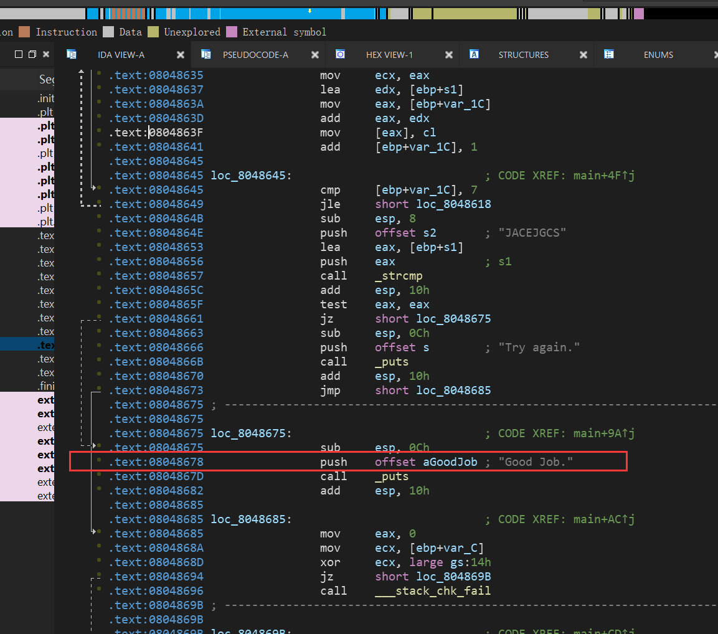Click the main+AC code xref
This screenshot has width=718, height=634.
click(x=604, y=519)
